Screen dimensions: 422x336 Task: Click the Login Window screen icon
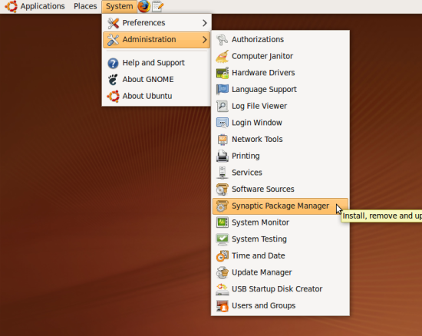click(x=223, y=123)
